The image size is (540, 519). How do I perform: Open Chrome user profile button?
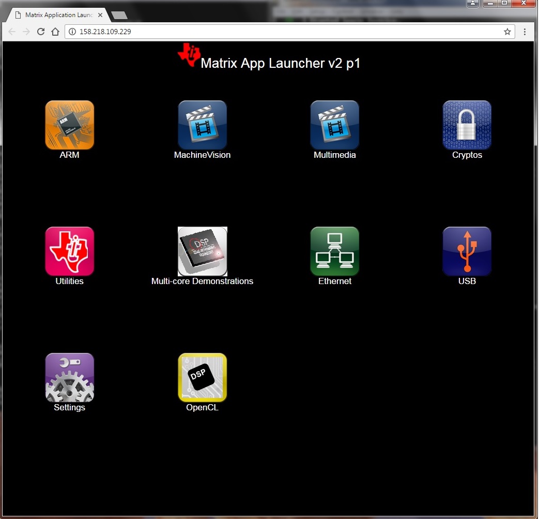pyautogui.click(x=472, y=4)
